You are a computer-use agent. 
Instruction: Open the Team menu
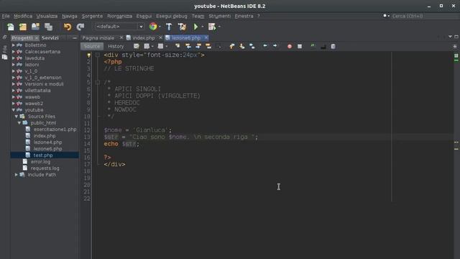click(x=198, y=16)
